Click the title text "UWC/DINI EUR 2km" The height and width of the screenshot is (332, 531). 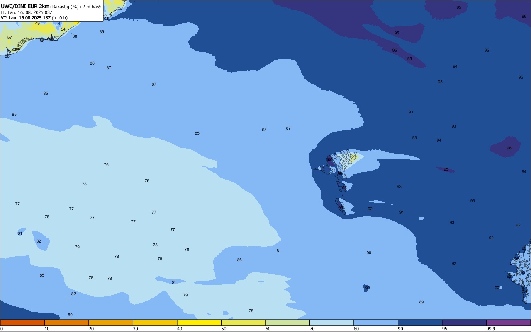click(25, 6)
